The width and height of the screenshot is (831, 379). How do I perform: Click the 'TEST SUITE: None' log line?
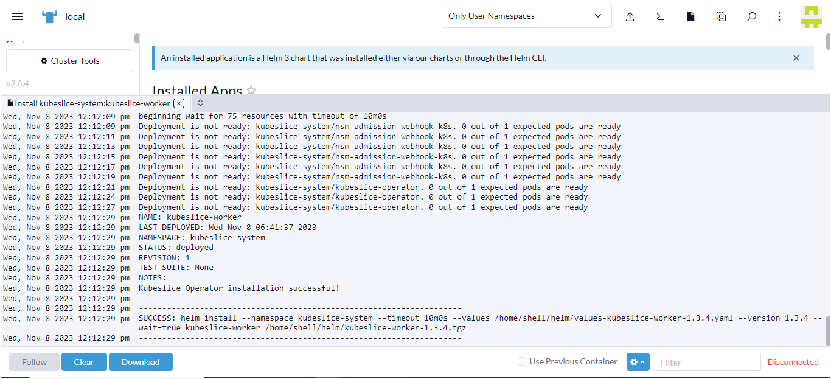pyautogui.click(x=176, y=268)
